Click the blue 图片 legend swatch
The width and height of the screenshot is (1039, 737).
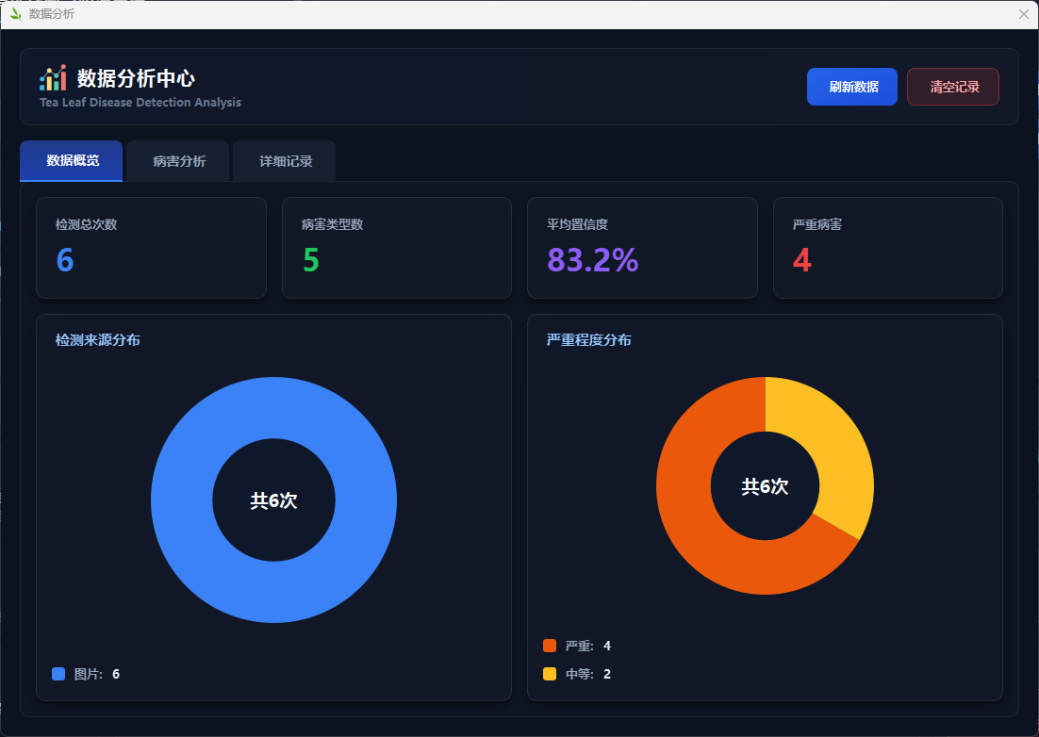(x=58, y=674)
